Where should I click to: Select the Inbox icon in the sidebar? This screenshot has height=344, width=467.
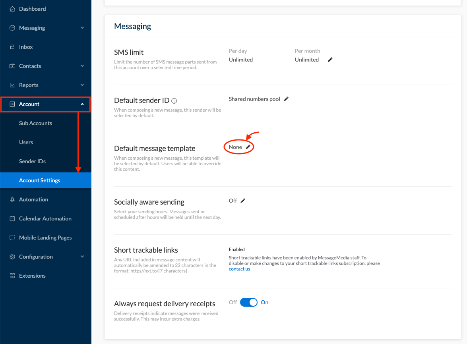coord(13,47)
